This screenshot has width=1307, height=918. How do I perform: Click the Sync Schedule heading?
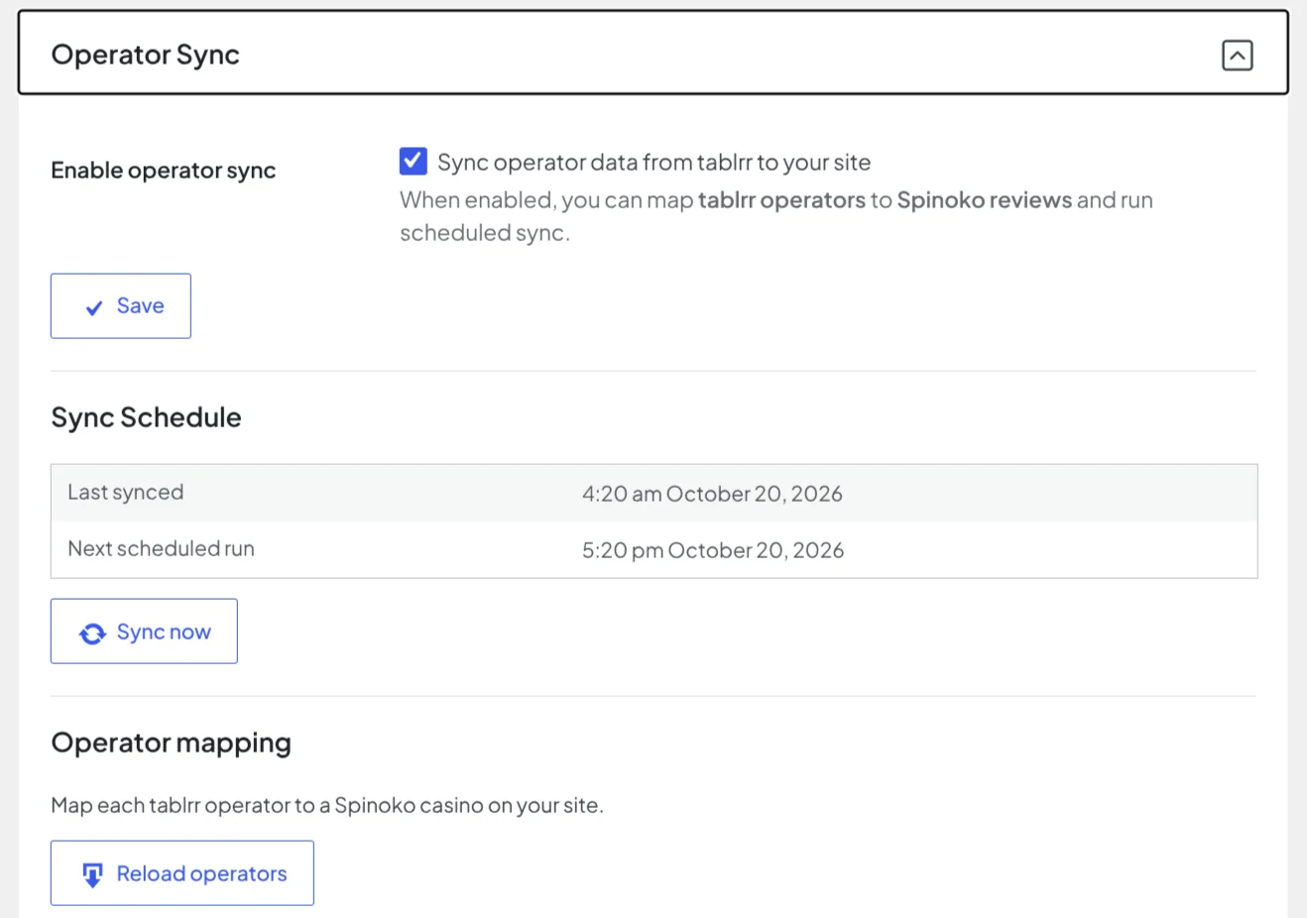pyautogui.click(x=147, y=417)
